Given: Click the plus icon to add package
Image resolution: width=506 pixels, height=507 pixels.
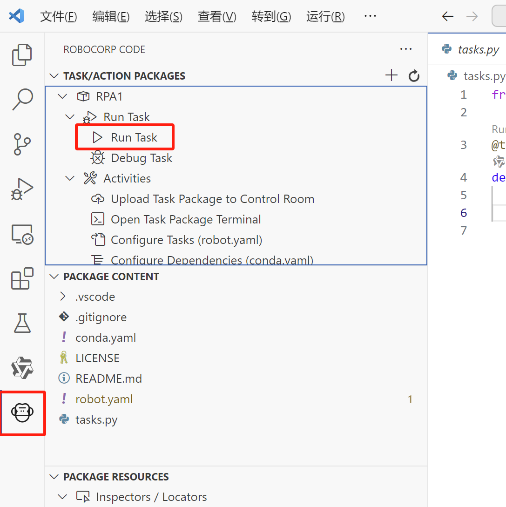Looking at the screenshot, I should (x=391, y=76).
